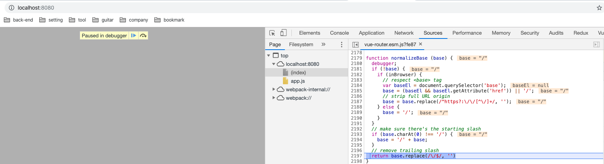This screenshot has width=604, height=164.
Task: Click the 'baseEl = null' inline value
Action: point(530,85)
